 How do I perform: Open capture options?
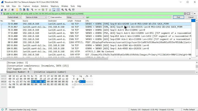tap(12, 10)
